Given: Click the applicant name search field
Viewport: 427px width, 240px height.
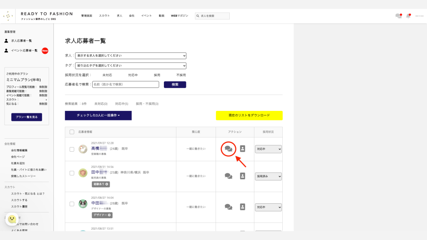Looking at the screenshot, I should [125, 85].
